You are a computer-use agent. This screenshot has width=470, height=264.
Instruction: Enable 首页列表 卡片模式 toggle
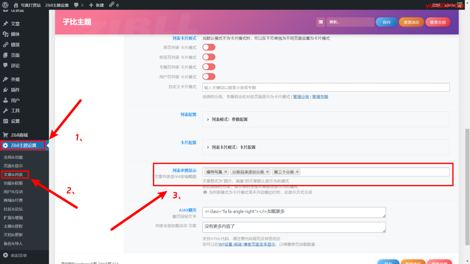coord(209,47)
